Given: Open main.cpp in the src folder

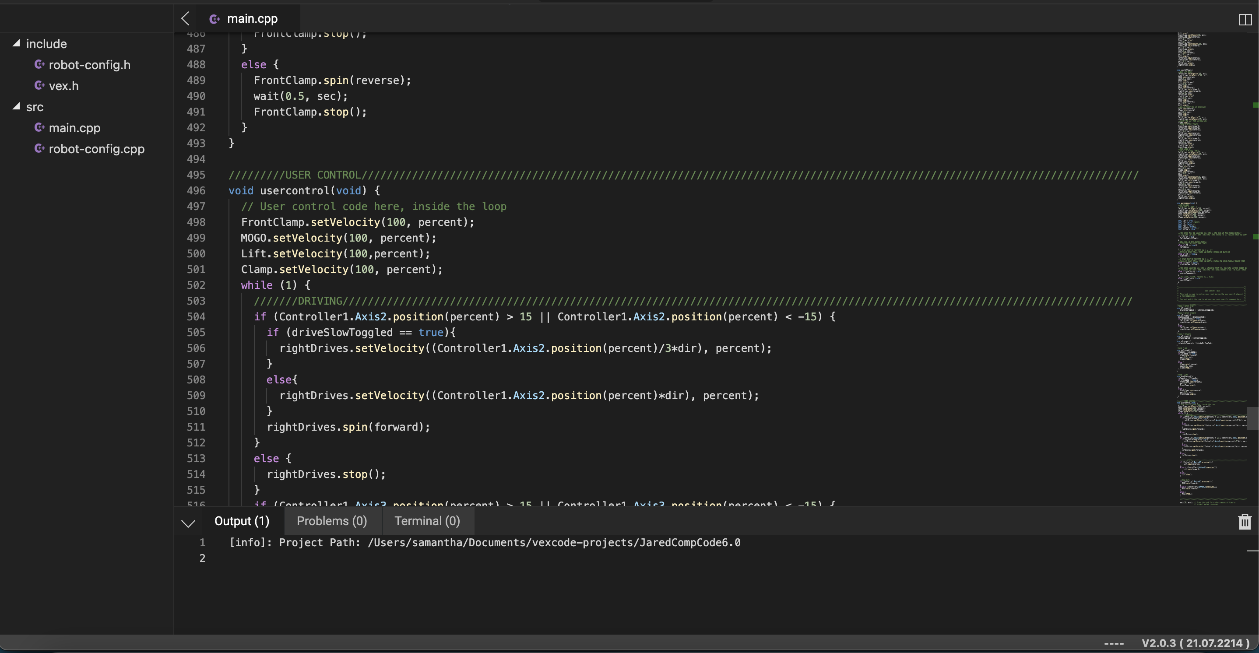Looking at the screenshot, I should [x=74, y=127].
